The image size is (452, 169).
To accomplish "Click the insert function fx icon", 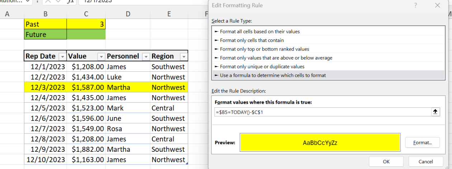I will coord(71,1).
